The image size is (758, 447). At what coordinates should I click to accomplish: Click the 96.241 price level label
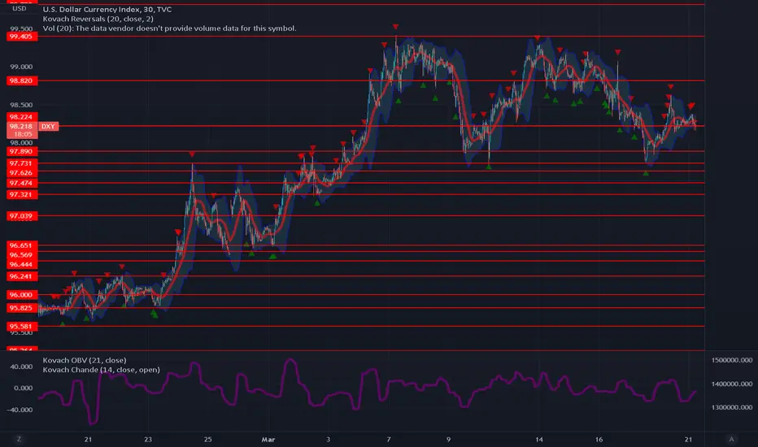(x=21, y=276)
